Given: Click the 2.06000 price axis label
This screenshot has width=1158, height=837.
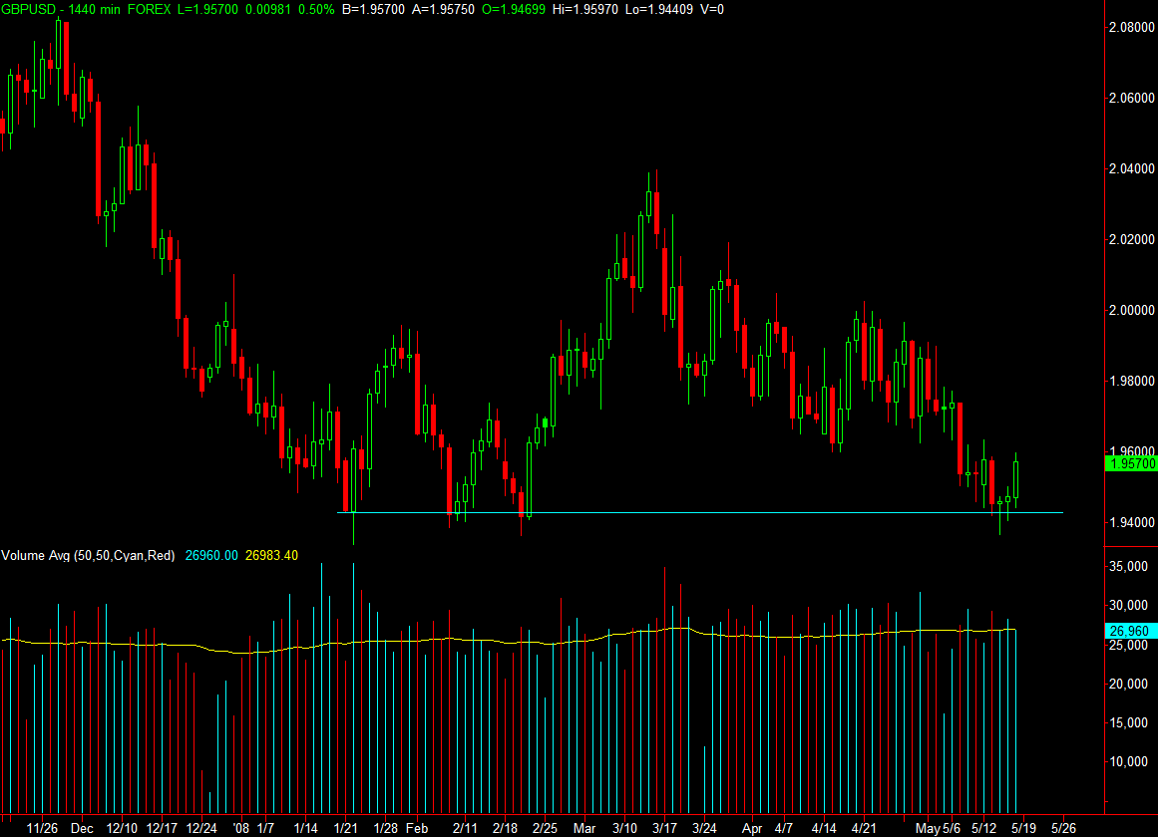Looking at the screenshot, I should [x=1131, y=99].
